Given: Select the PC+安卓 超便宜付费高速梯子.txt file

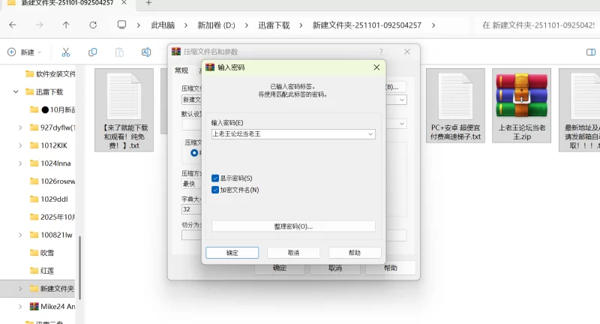Looking at the screenshot, I should tap(455, 106).
